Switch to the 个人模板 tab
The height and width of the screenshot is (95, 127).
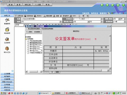[x=29, y=32]
